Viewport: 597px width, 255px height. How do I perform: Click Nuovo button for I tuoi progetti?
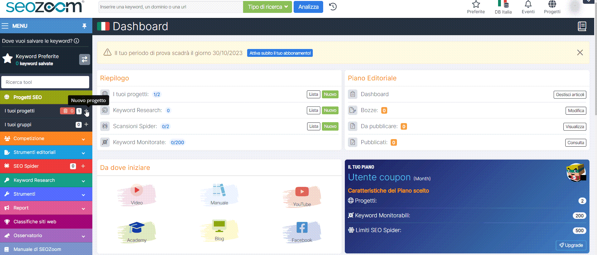tap(330, 94)
